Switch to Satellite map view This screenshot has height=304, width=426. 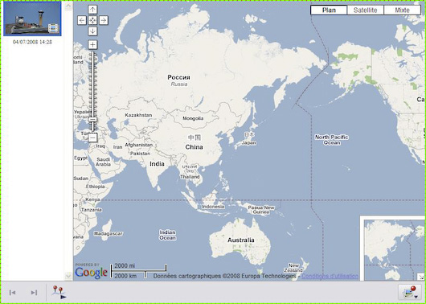point(366,10)
